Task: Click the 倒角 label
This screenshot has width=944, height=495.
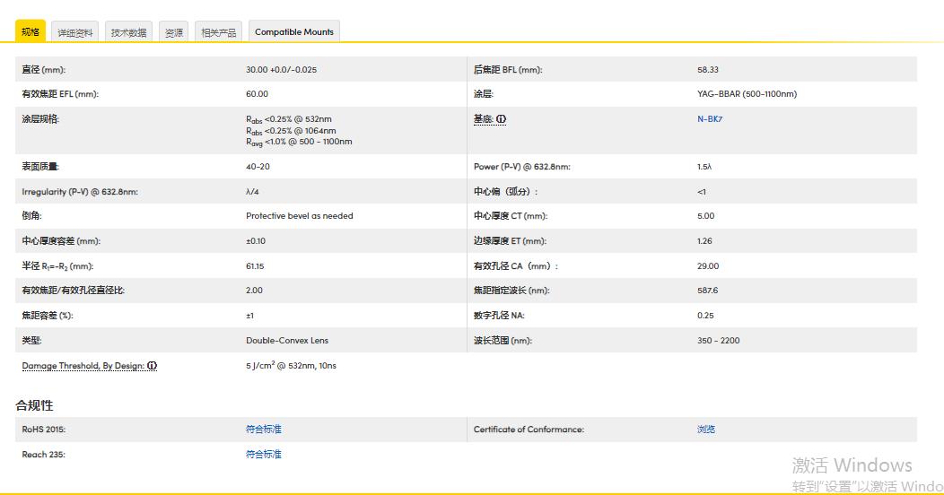Action: point(32,216)
